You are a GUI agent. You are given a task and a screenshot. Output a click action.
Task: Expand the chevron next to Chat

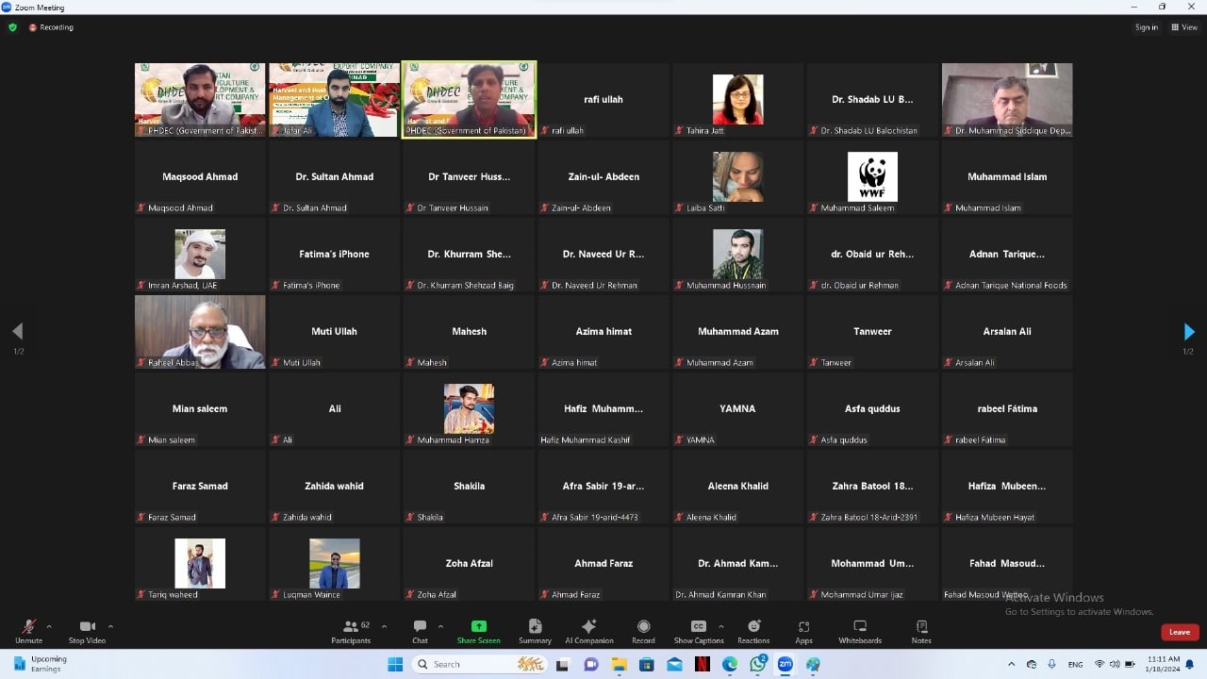coord(440,626)
